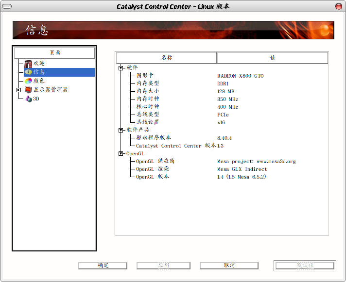
Task: Select 3D in the page tree
Action: (x=36, y=99)
